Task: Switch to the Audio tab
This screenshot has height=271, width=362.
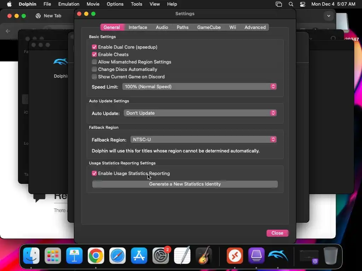Action: [x=162, y=27]
